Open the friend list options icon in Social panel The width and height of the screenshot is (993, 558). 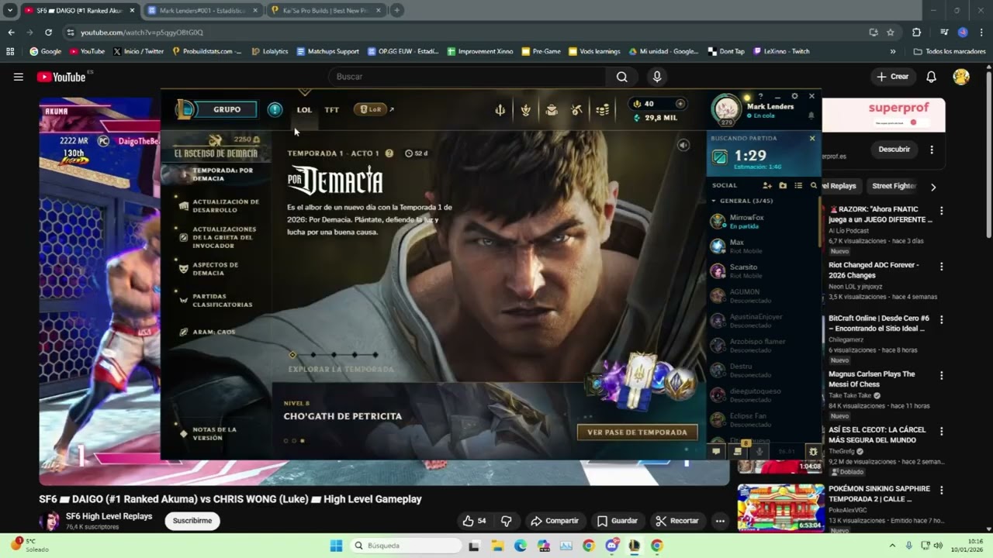798,185
